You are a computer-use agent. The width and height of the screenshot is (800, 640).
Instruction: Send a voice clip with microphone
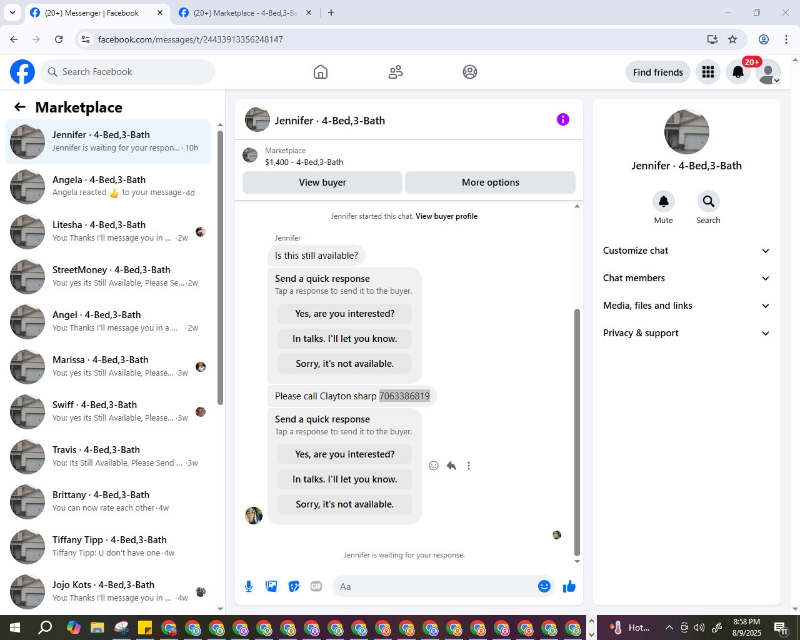pos(249,586)
